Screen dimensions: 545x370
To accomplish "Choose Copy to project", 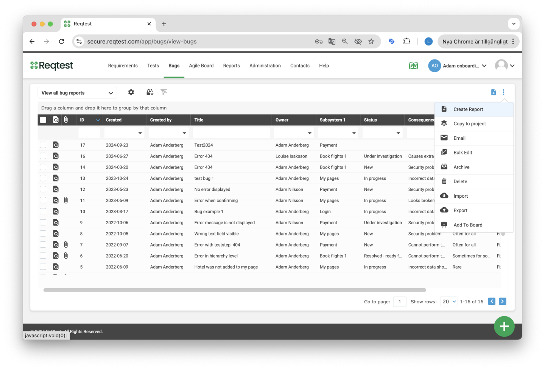I will [474, 124].
